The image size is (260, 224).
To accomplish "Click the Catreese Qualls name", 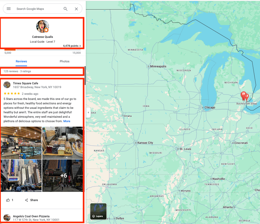I will point(43,37).
